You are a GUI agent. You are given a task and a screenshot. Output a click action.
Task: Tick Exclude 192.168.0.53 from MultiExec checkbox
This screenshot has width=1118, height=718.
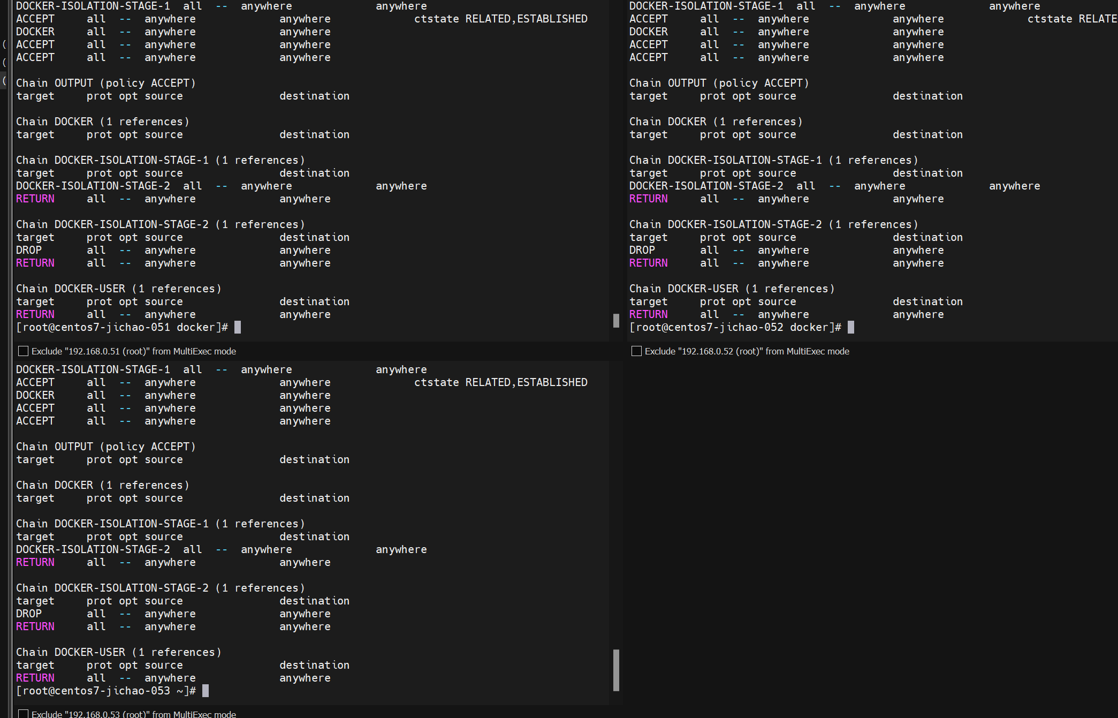tap(23, 714)
